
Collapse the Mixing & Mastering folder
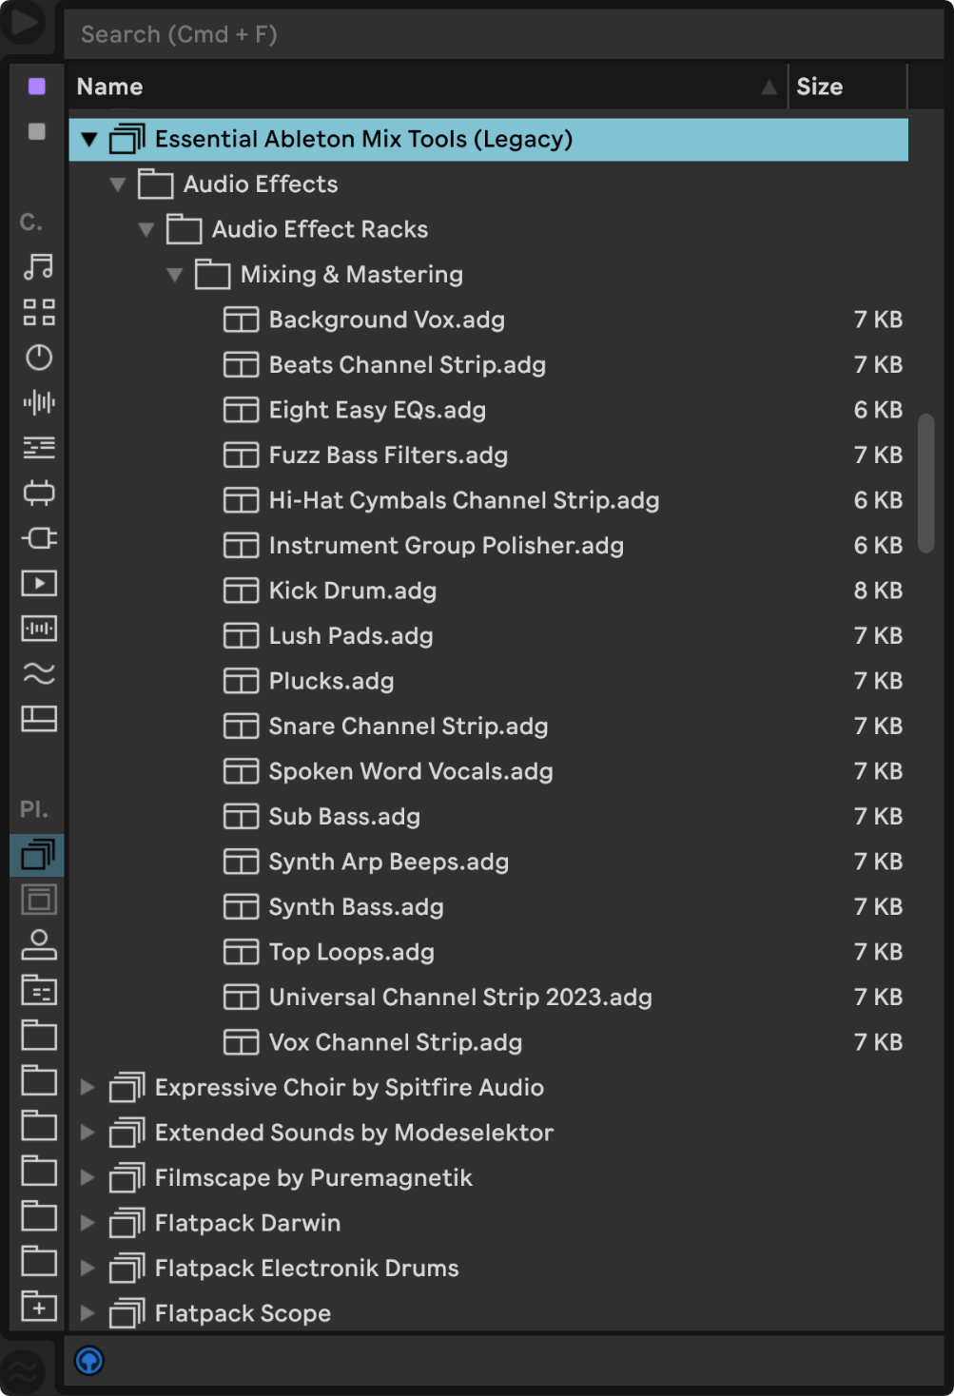(x=174, y=275)
